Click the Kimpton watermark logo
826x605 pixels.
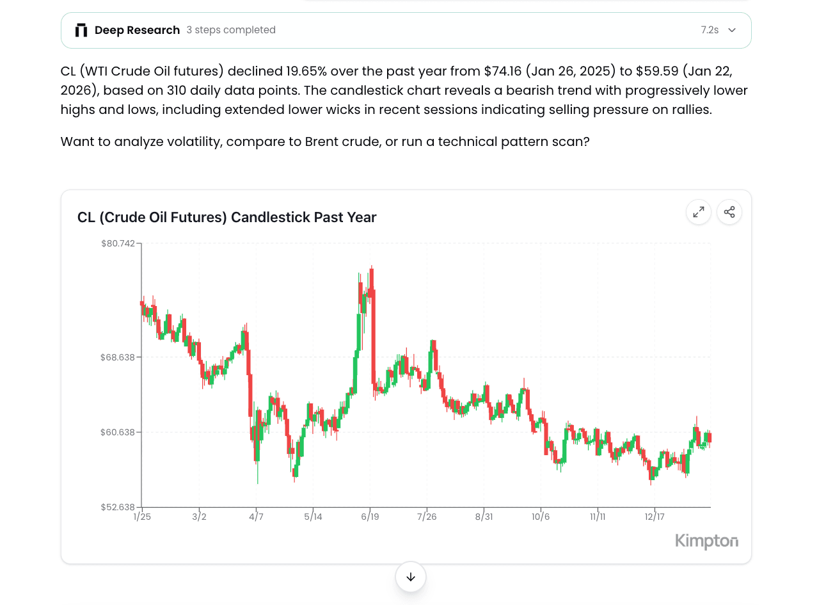pos(706,541)
